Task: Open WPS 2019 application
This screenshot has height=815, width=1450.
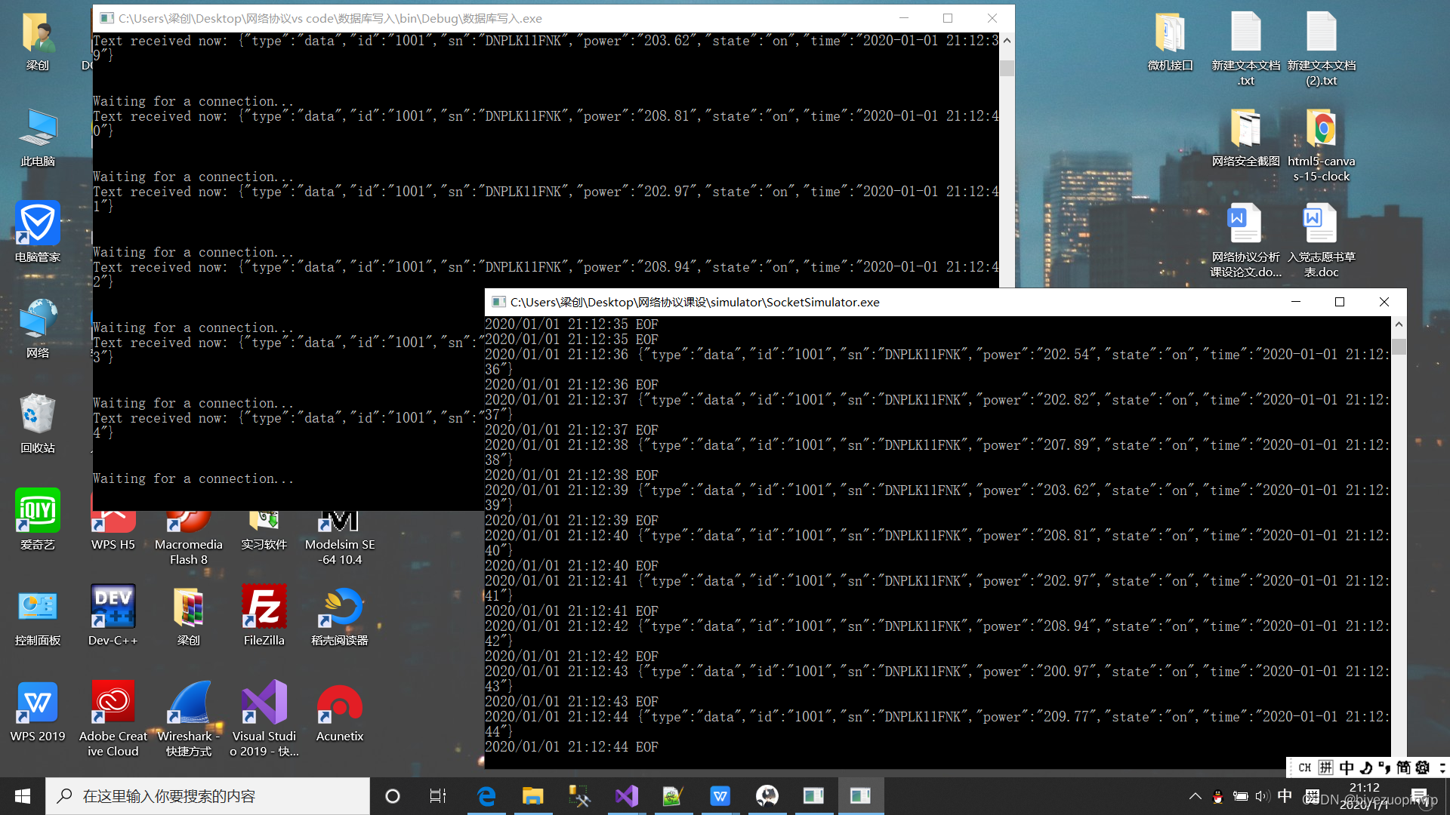Action: pos(39,711)
